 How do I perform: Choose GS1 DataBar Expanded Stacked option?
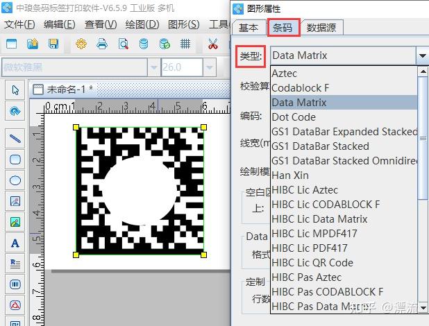pyautogui.click(x=344, y=132)
